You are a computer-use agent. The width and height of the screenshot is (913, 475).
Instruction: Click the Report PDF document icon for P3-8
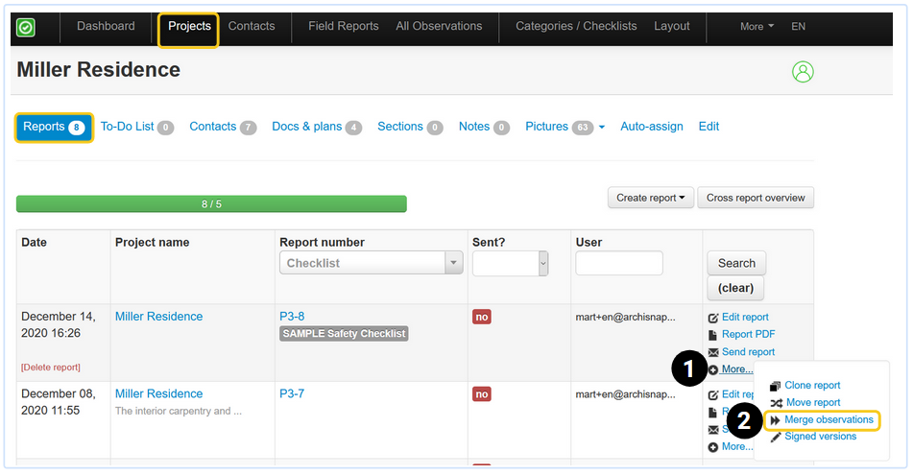(712, 335)
